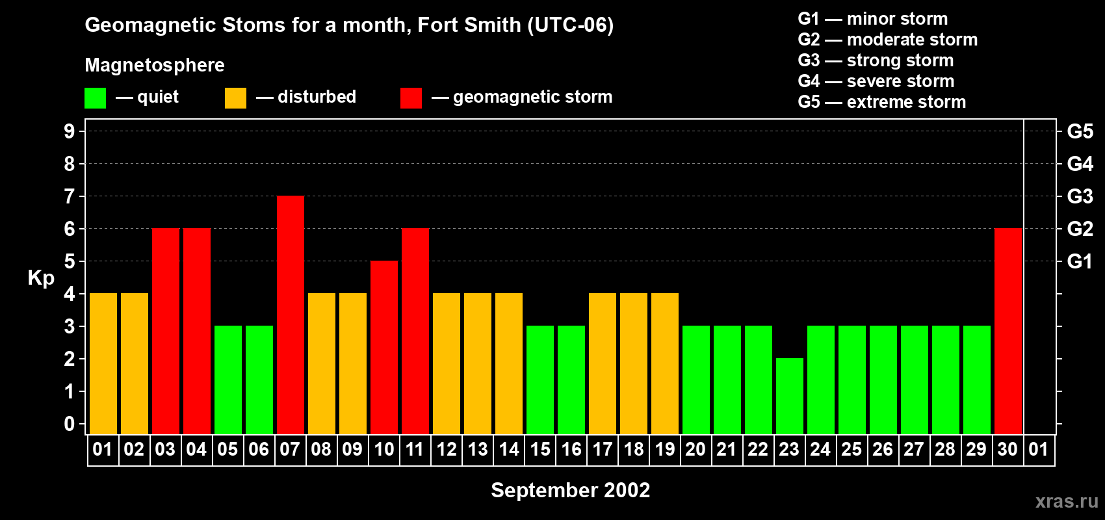Image resolution: width=1105 pixels, height=520 pixels.
Task: Select the green bar for day 15
Action: tap(540, 380)
